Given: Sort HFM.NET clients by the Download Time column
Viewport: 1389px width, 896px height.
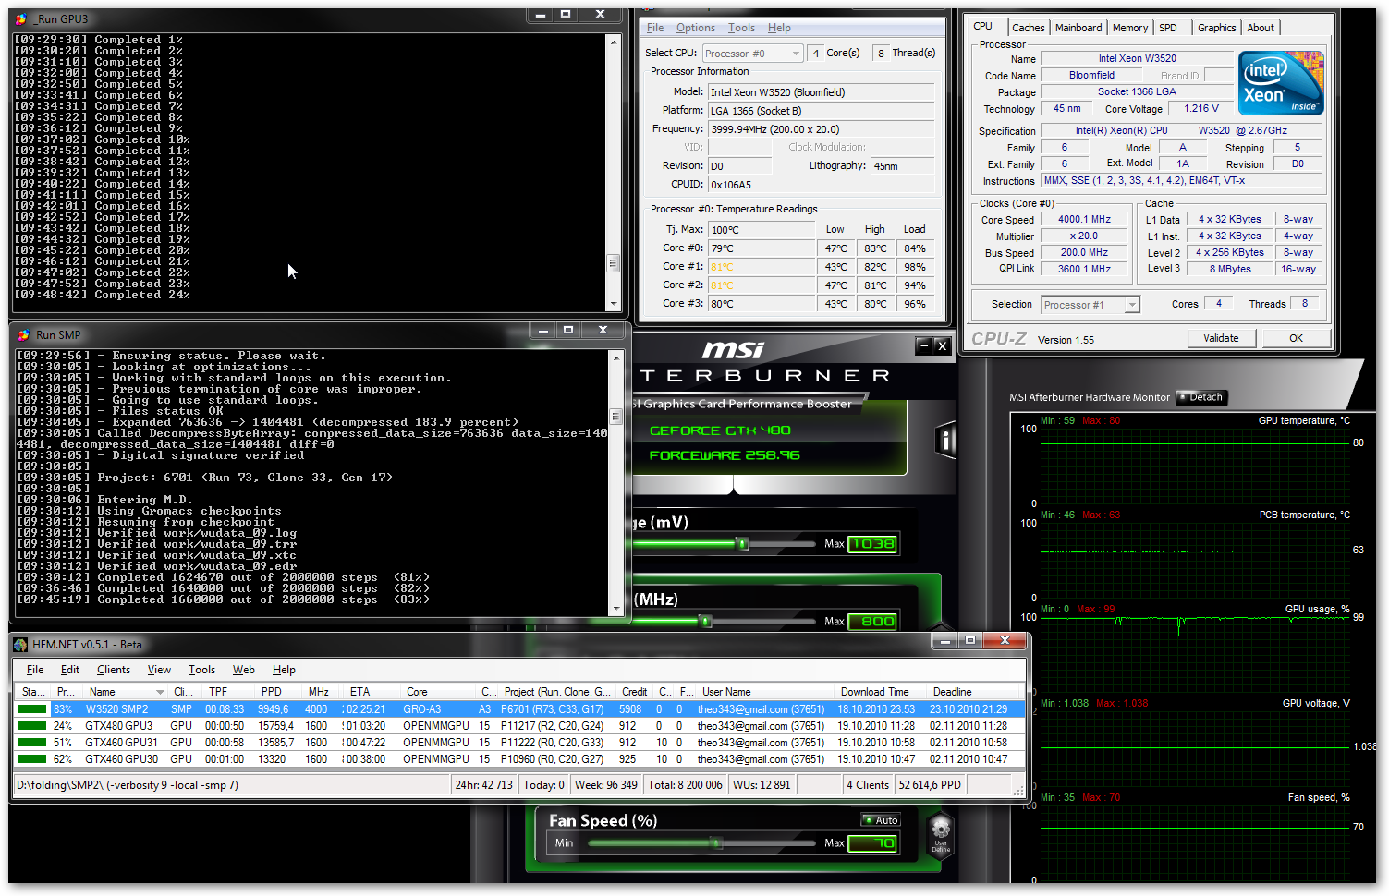Looking at the screenshot, I should 881,692.
